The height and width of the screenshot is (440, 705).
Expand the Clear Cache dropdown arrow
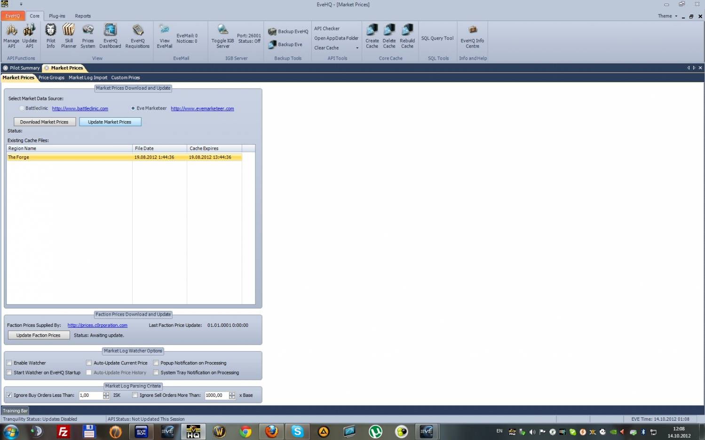click(357, 48)
